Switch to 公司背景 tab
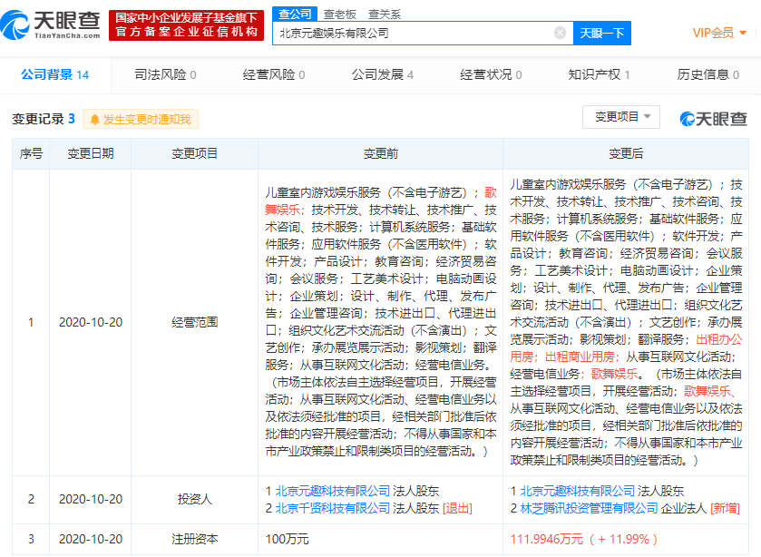 pos(54,74)
